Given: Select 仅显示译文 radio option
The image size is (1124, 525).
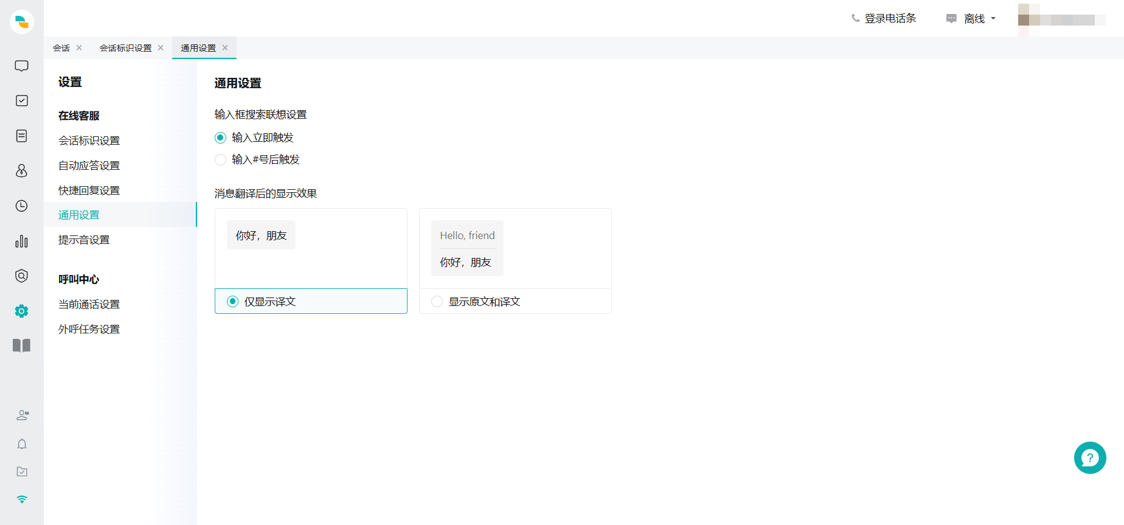Looking at the screenshot, I should click(x=232, y=302).
